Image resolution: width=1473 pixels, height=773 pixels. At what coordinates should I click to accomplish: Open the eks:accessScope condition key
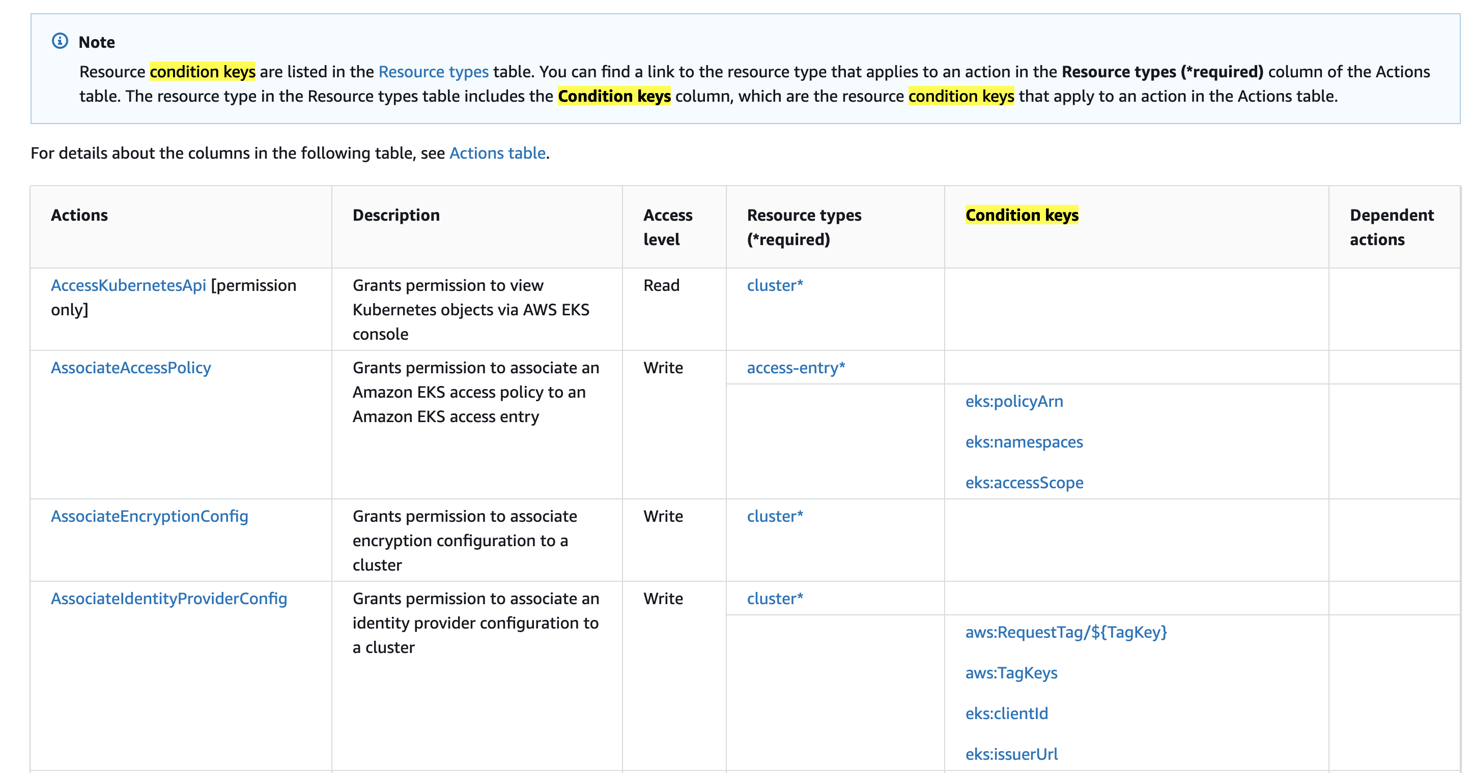tap(1023, 483)
